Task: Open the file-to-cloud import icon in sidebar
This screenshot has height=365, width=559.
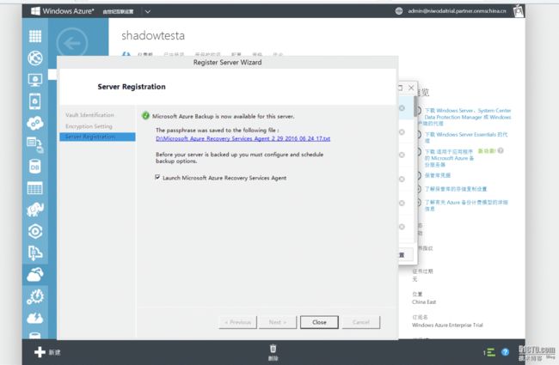Action: (x=35, y=252)
